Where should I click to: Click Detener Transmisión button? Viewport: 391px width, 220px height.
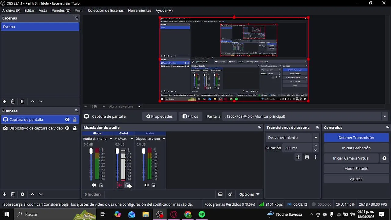pyautogui.click(x=356, y=138)
